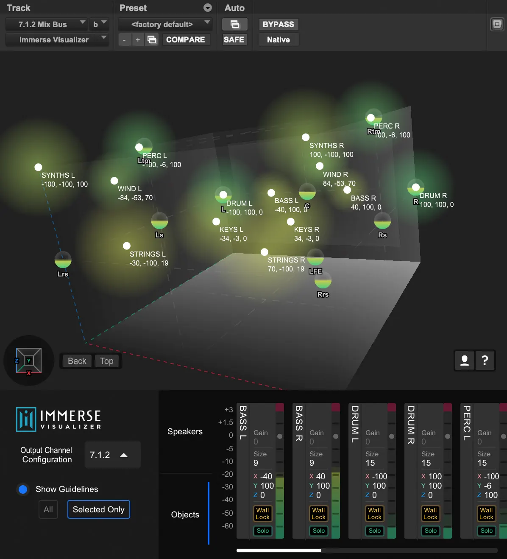Click the user account icon near the viewport

pyautogui.click(x=464, y=360)
